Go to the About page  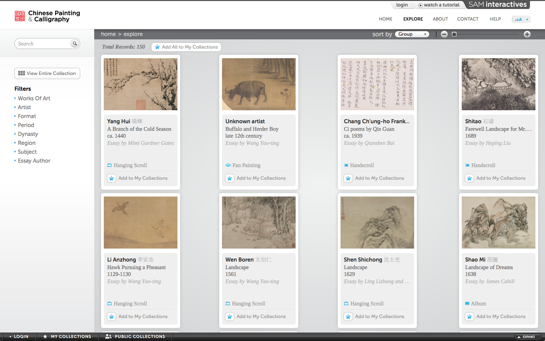click(440, 19)
